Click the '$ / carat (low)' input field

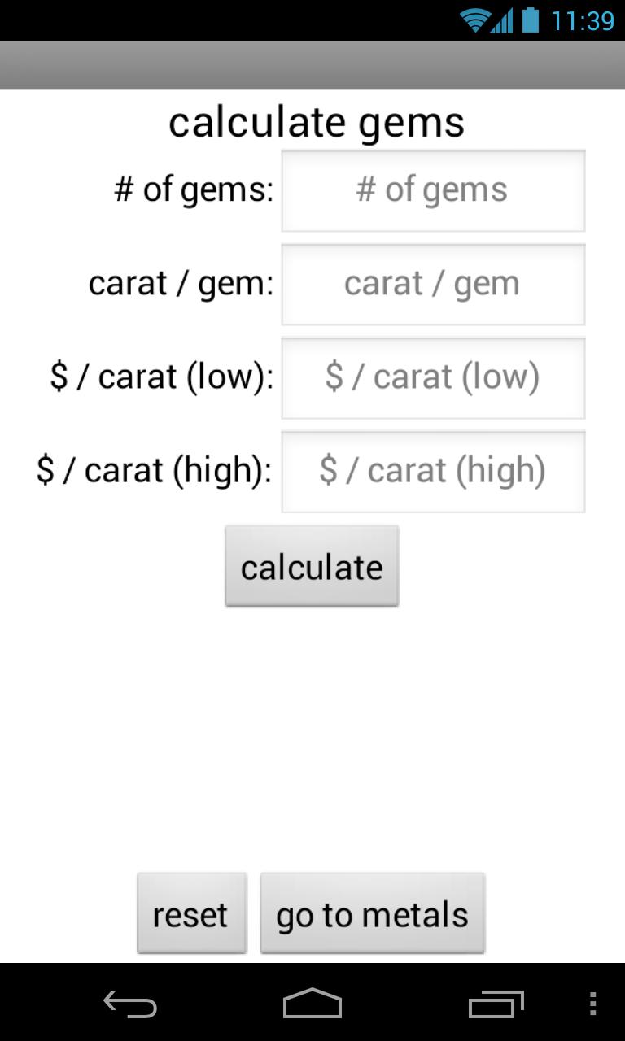click(433, 377)
